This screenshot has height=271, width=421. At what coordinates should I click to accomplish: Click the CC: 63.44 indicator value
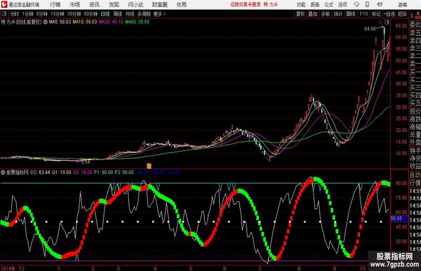click(40, 173)
